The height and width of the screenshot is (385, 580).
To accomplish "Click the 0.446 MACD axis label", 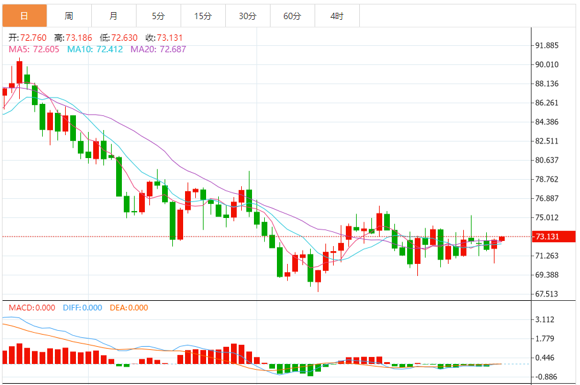I will coord(545,358).
